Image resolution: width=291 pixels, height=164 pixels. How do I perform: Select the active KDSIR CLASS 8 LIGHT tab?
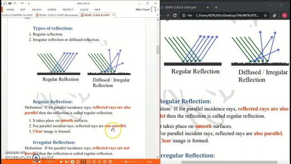pos(97,15)
